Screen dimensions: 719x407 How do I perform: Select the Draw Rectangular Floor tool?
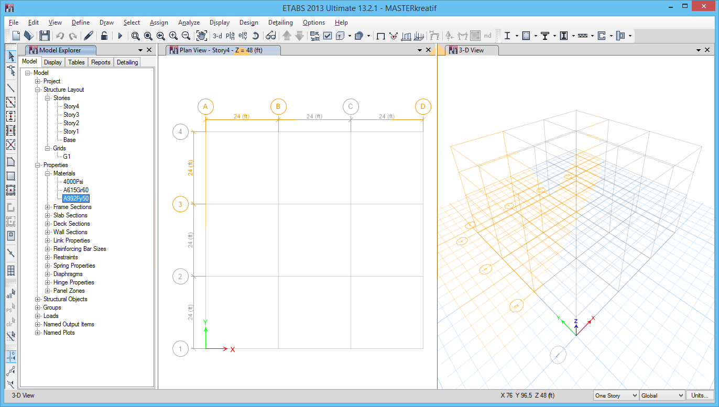10,176
